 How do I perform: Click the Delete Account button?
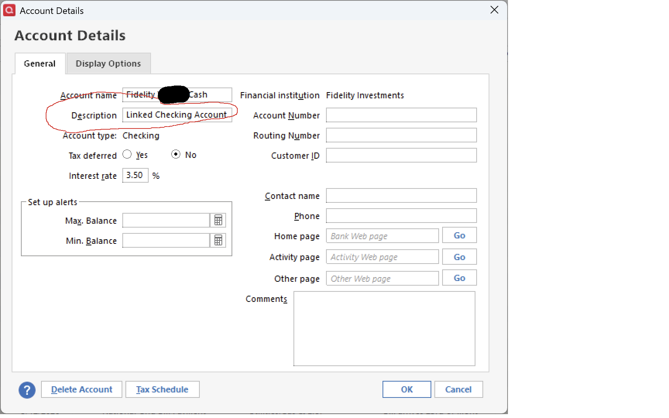click(x=82, y=389)
